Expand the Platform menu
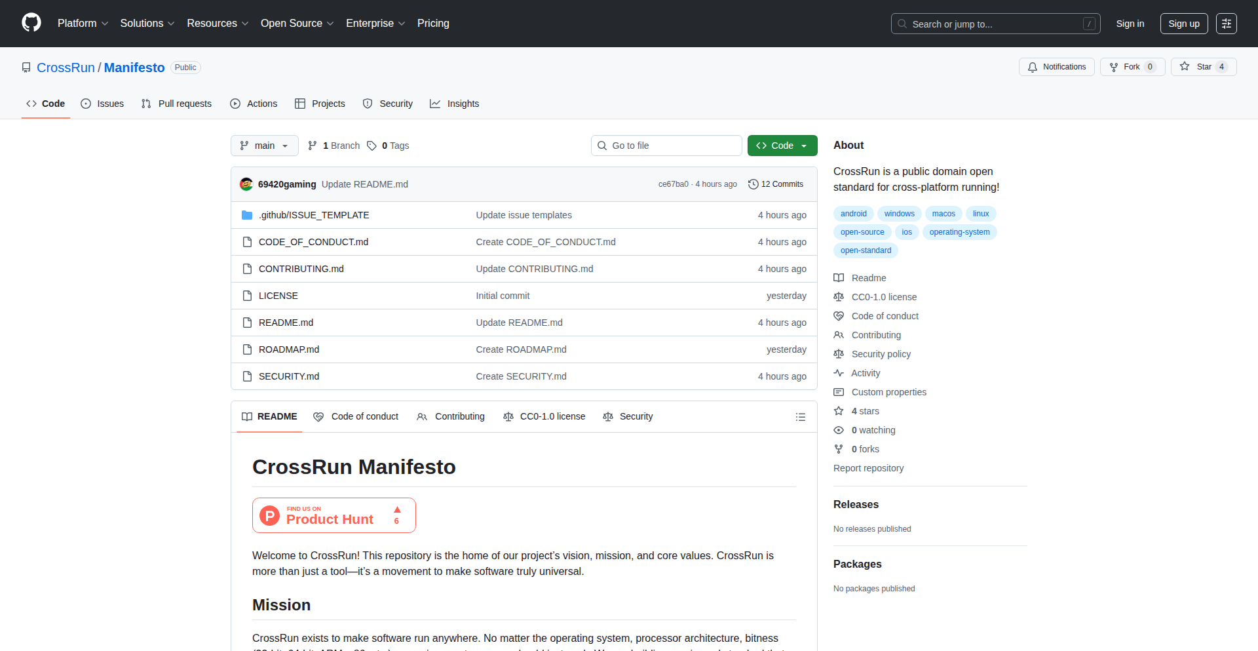 coord(83,24)
